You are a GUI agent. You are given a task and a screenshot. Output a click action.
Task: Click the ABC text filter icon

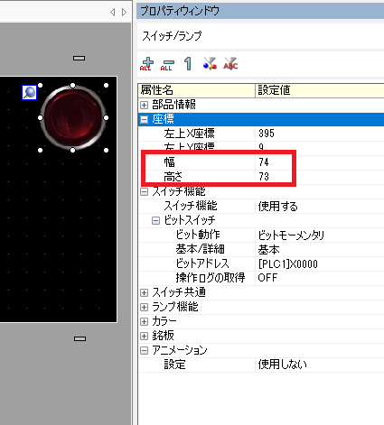230,63
